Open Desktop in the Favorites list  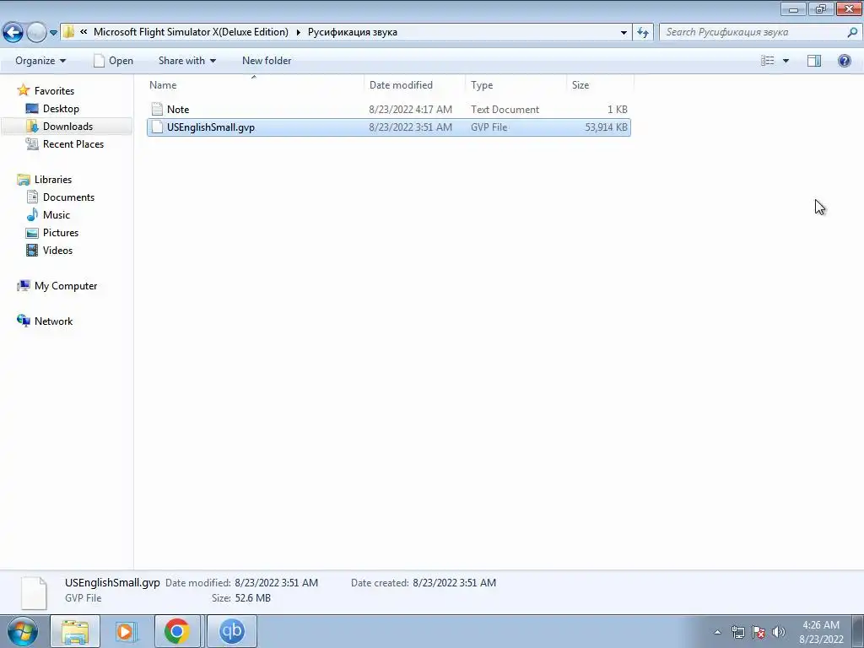click(x=61, y=109)
